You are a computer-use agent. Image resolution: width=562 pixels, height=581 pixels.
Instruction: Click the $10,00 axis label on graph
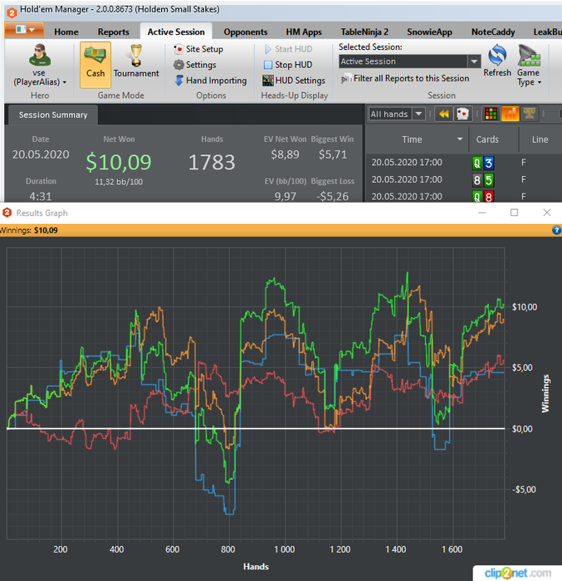point(524,307)
